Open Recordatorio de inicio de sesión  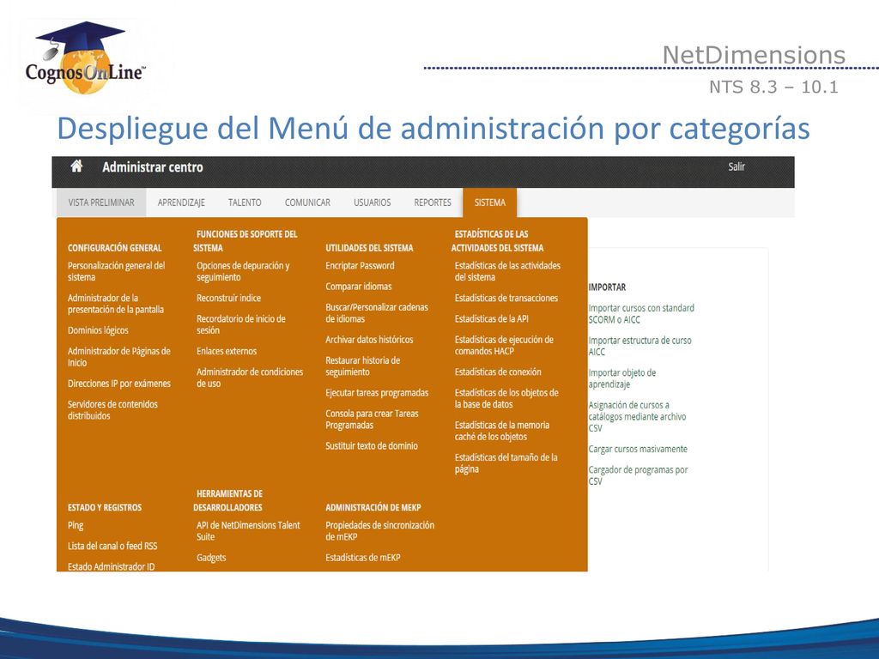point(241,324)
